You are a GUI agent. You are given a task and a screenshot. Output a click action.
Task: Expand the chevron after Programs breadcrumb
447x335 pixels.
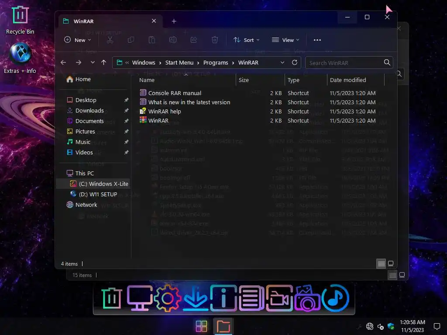pos(233,63)
